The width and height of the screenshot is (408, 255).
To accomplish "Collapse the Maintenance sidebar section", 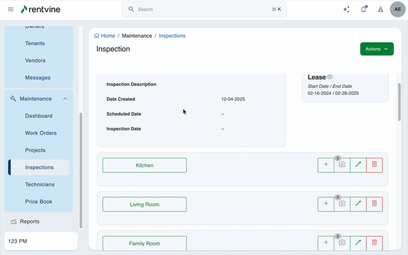I will [x=65, y=99].
